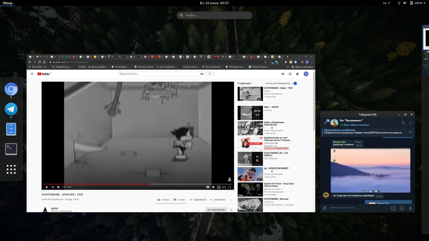
Task: Launch Terminal from the dash
Action: click(x=11, y=149)
